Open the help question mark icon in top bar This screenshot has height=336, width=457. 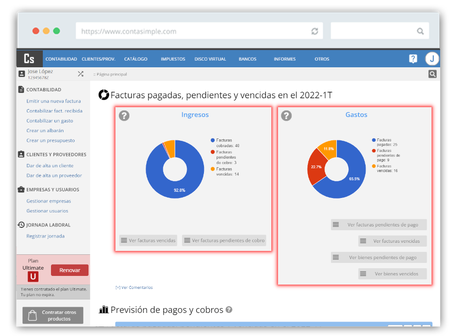(413, 59)
